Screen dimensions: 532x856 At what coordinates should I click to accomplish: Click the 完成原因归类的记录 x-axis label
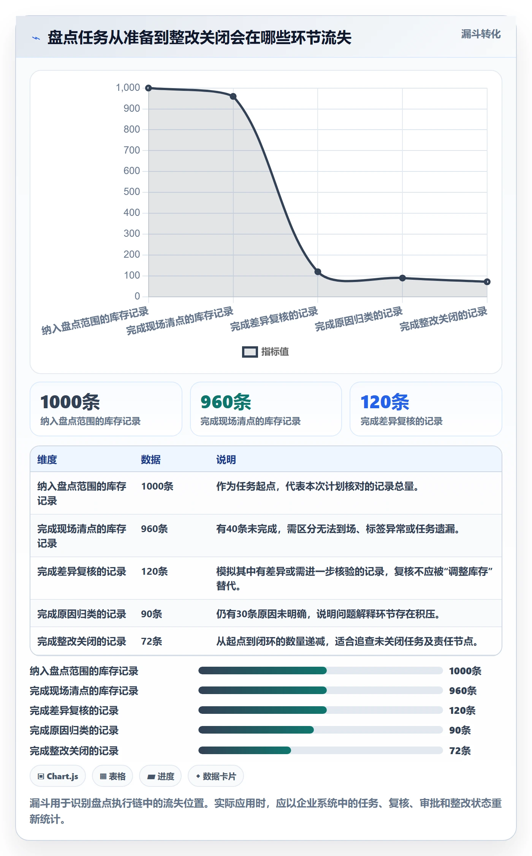click(358, 319)
